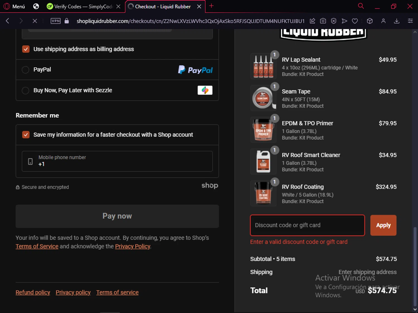418x313 pixels.
Task: Click the PayPal logo
Action: pyautogui.click(x=195, y=70)
